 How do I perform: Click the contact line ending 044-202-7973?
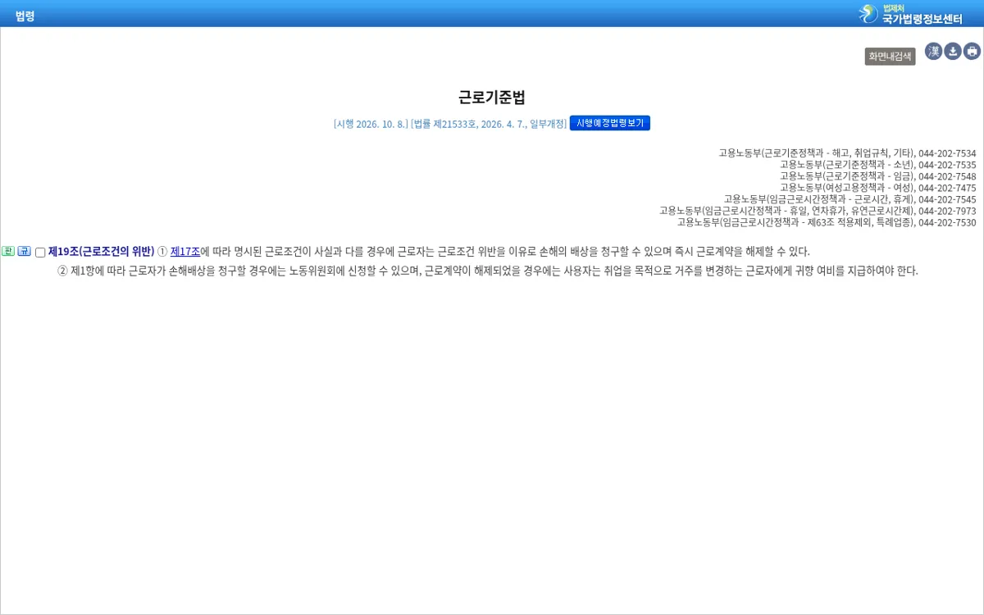click(x=818, y=211)
